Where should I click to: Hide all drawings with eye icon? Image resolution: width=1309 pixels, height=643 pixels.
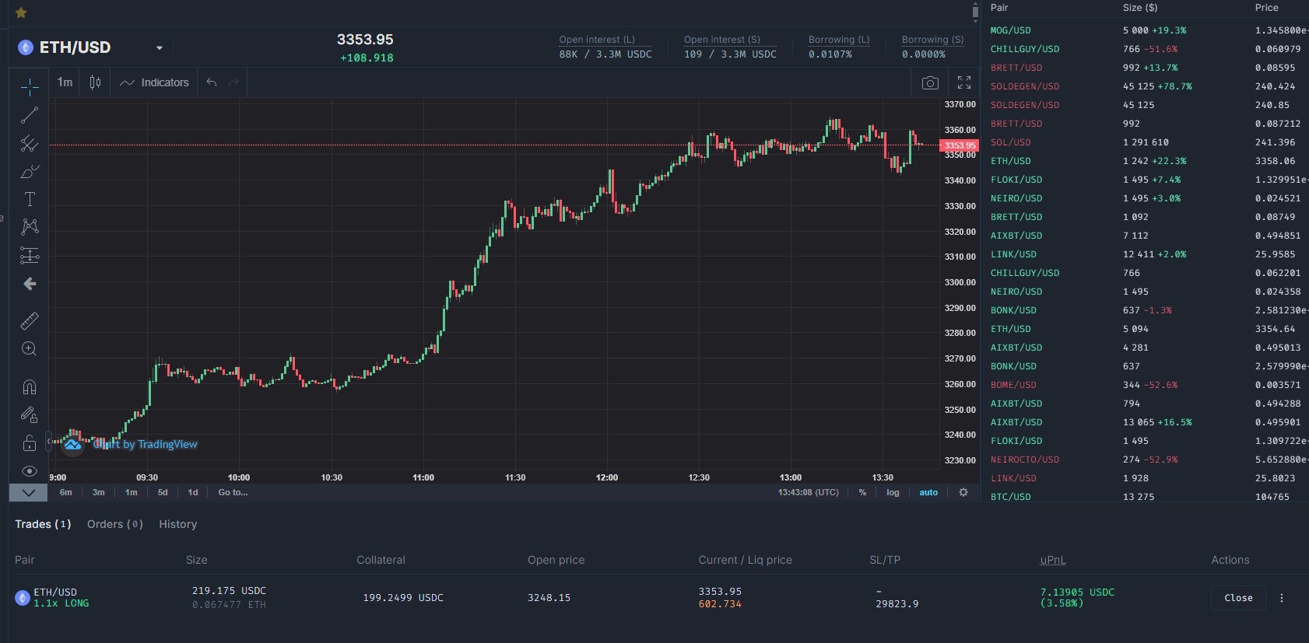click(30, 470)
